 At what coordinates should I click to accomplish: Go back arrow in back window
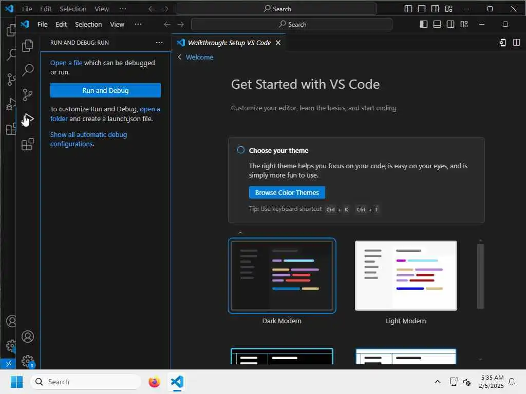pos(152,9)
